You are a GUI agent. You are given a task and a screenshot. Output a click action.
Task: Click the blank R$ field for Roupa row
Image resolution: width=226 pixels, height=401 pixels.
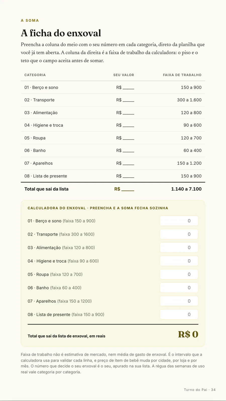click(125, 138)
